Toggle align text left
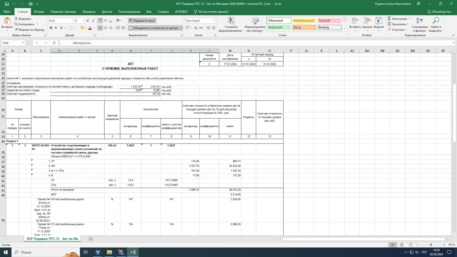 pos(100,28)
